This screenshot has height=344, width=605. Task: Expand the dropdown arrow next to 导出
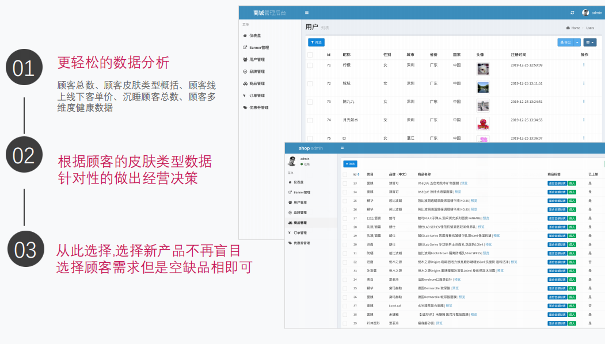pyautogui.click(x=577, y=42)
